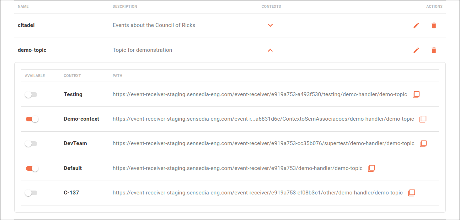
Task: Enable the DevTeam context
Action: 31,143
